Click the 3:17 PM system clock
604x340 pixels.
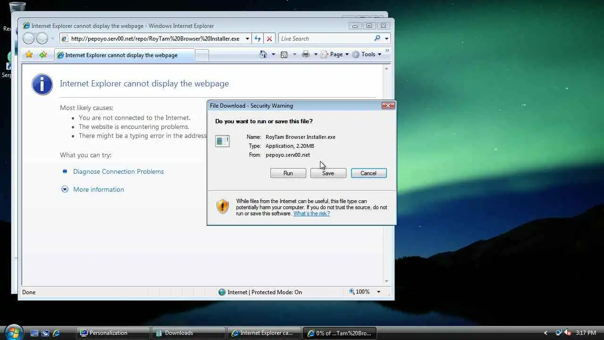click(x=586, y=333)
